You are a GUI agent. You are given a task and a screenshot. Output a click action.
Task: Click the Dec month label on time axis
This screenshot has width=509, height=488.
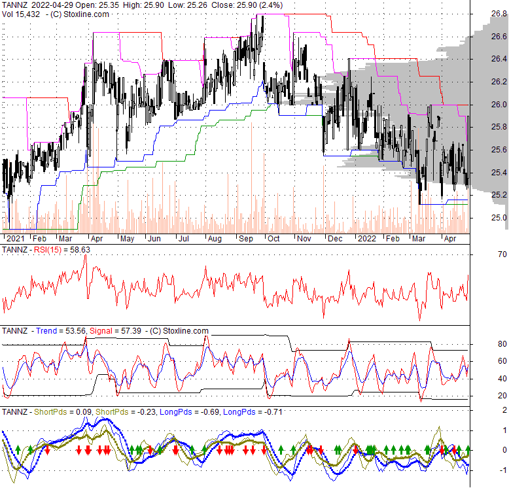(335, 239)
